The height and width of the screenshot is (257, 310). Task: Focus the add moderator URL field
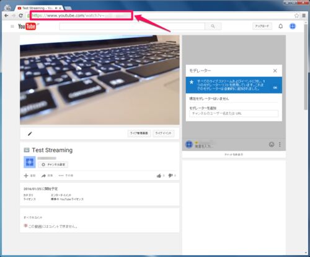234,113
